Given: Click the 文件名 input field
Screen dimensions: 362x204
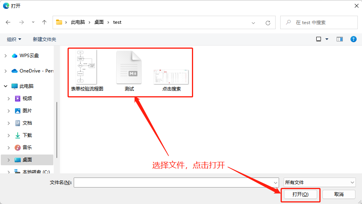Looking at the screenshot, I should [x=176, y=183].
